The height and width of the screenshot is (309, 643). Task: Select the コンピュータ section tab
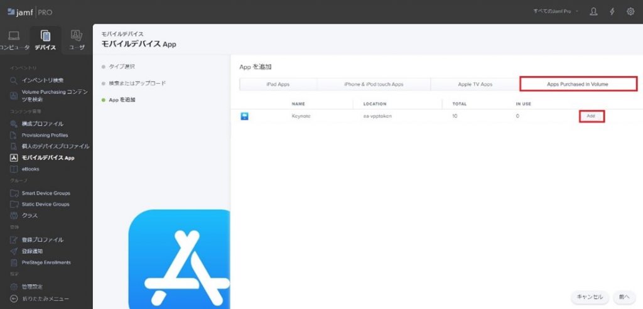point(14,40)
